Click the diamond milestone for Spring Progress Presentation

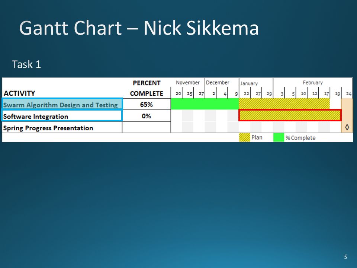coord(347,127)
